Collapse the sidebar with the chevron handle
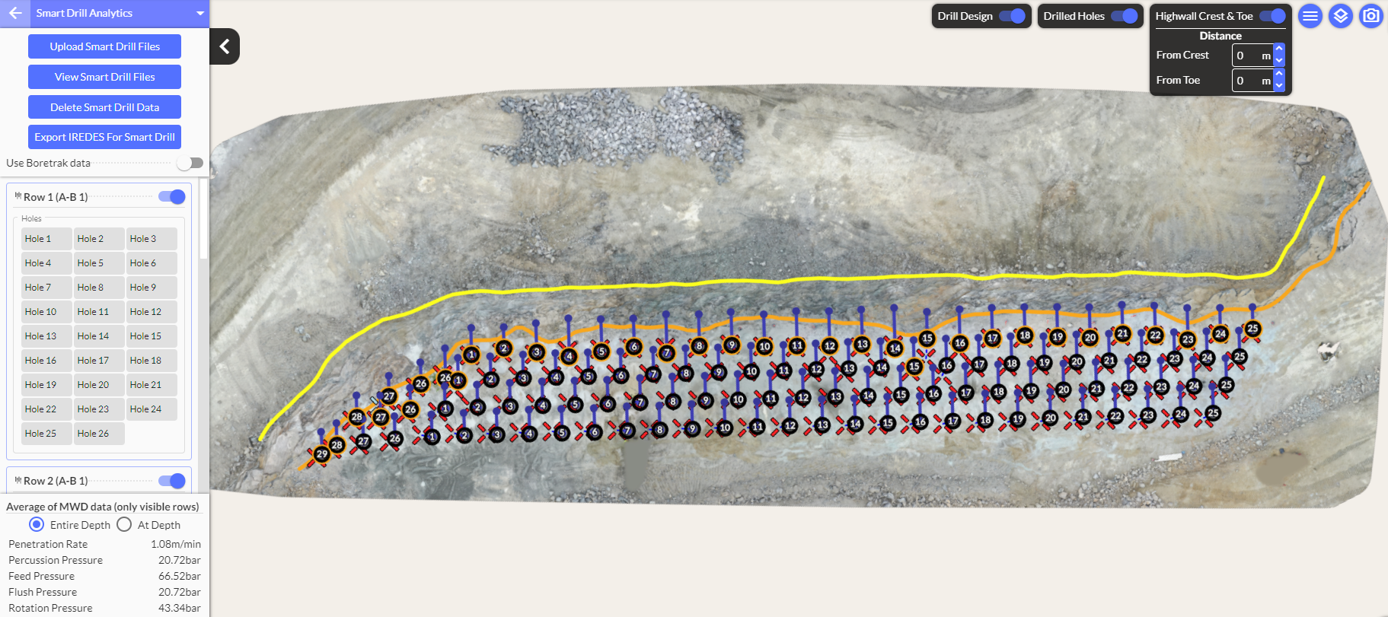 click(x=225, y=46)
